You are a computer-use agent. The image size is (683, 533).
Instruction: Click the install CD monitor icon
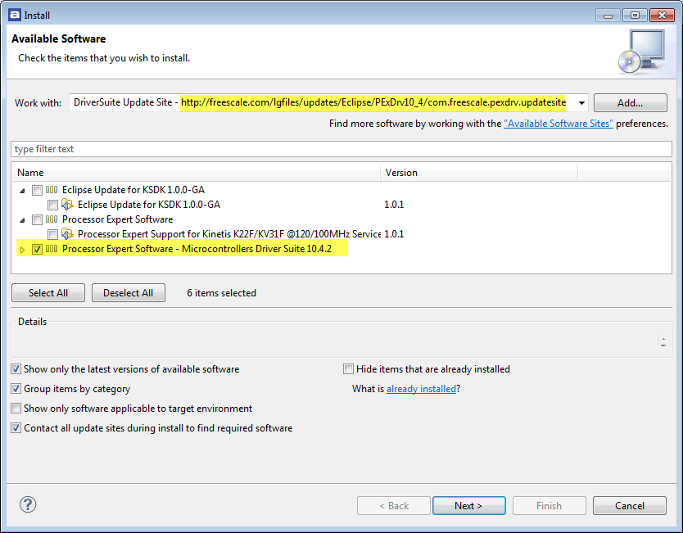[x=642, y=51]
